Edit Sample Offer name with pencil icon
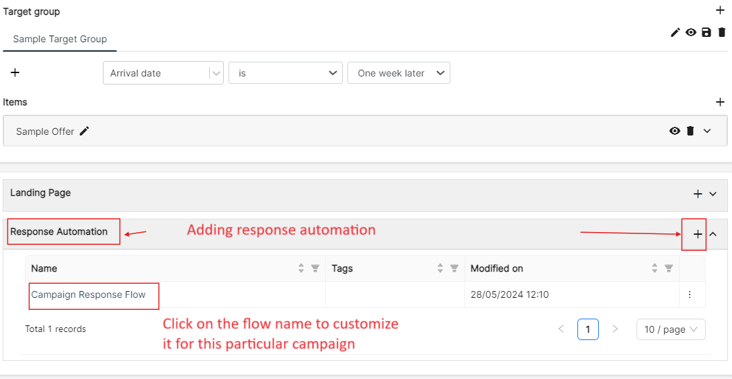Screen dimensions: 732x379 click(84, 131)
